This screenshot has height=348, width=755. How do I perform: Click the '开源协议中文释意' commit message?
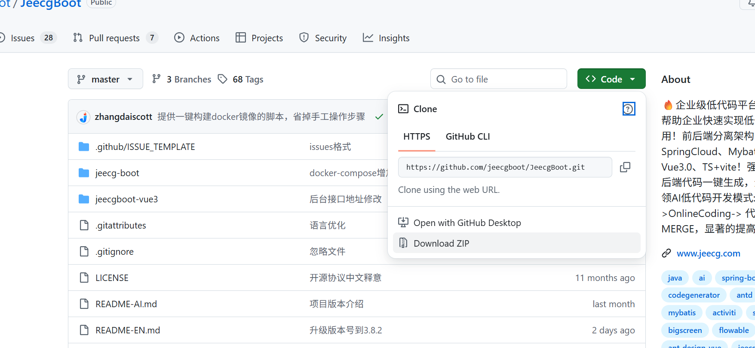pyautogui.click(x=346, y=278)
